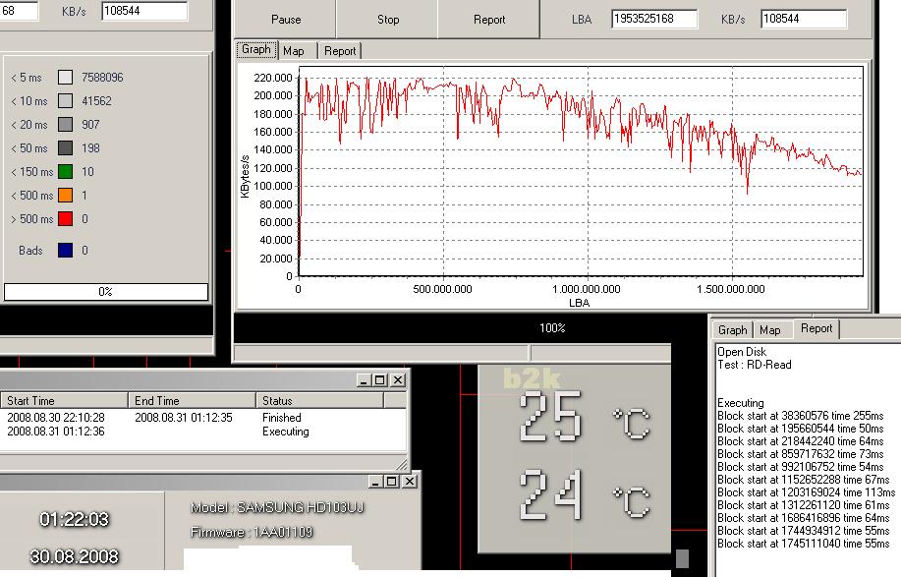Select the task row with Finished status

coord(203,417)
